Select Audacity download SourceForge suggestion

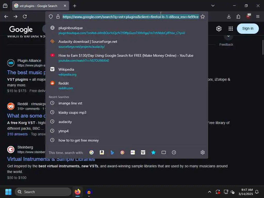coord(127,44)
